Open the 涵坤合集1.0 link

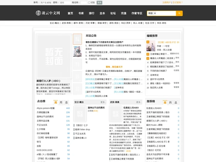click(x=81, y=138)
